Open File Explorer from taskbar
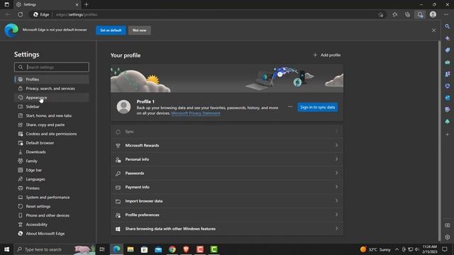 coord(131,249)
